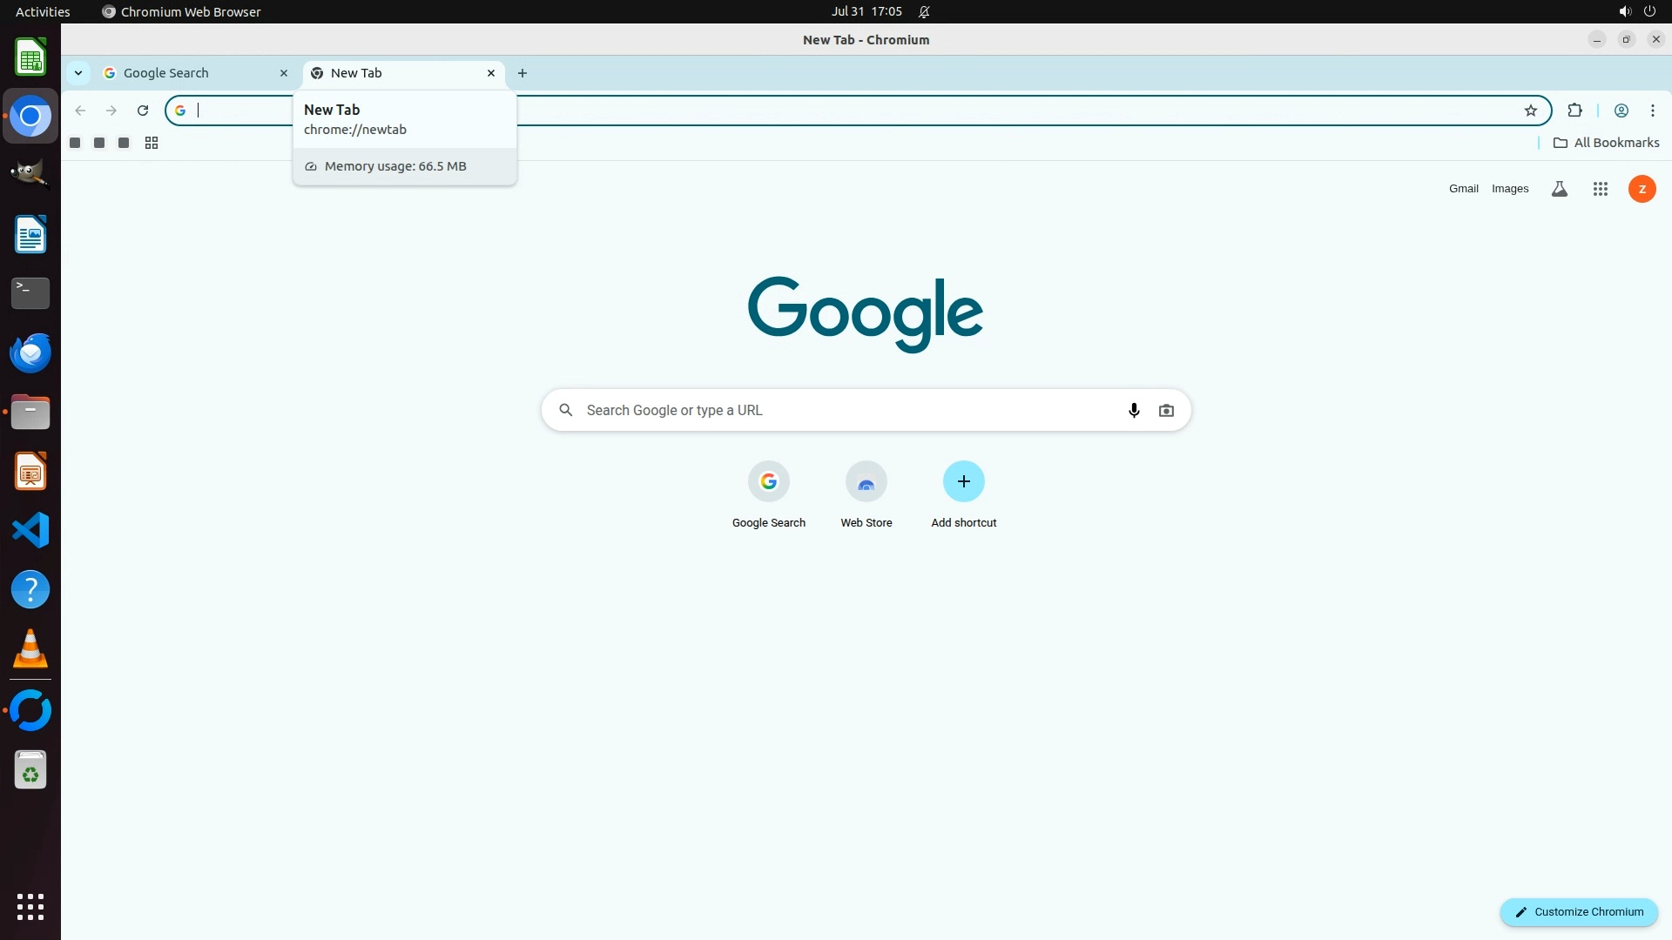Click the Gmail link
Screen dimensions: 1672x940
(x=1463, y=189)
